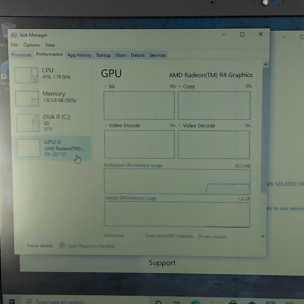The height and width of the screenshot is (304, 304).
Task: Open the File menu in Task Manager
Action: click(x=14, y=45)
